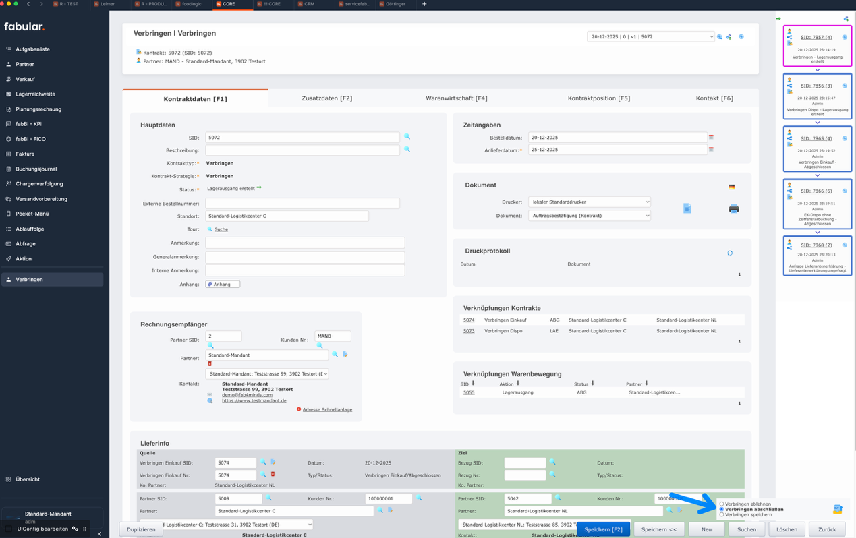Refresh the Druckprotokoll list
The width and height of the screenshot is (856, 538).
pyautogui.click(x=730, y=253)
